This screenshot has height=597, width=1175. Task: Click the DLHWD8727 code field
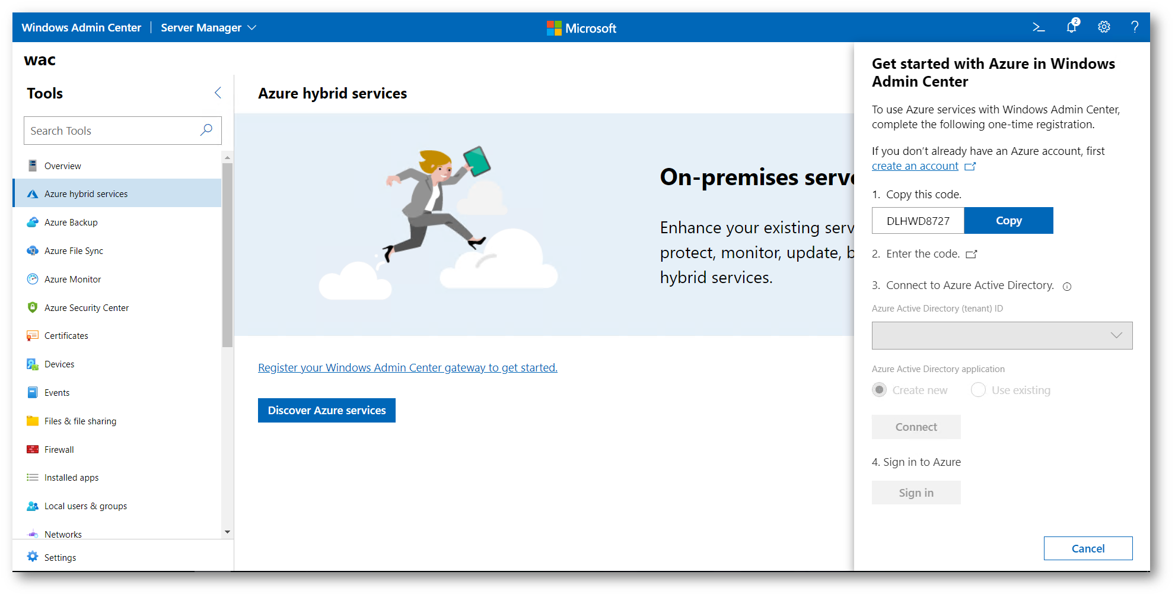(x=918, y=221)
